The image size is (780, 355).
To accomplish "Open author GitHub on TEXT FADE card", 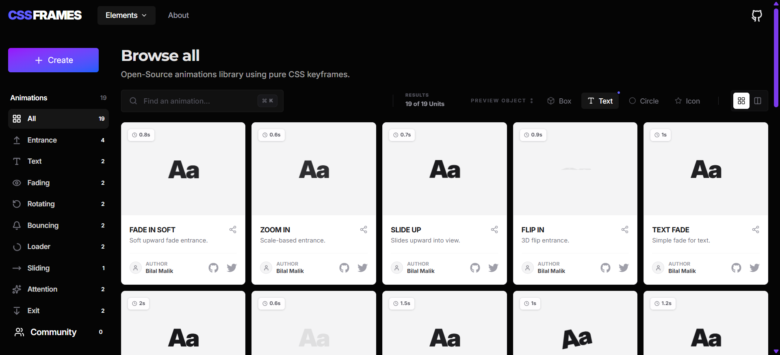I will 736,268.
